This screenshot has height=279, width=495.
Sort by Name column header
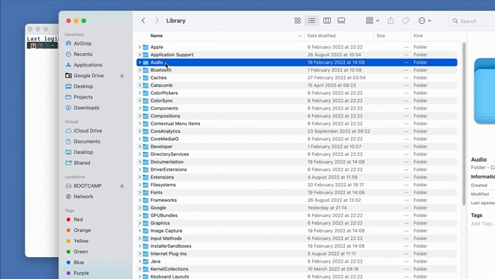point(156,35)
